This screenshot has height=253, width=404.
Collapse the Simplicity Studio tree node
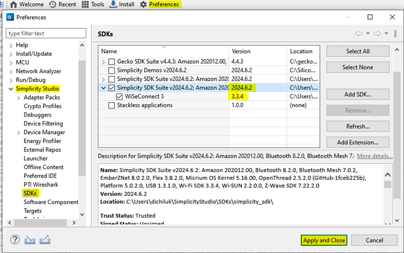[x=11, y=89]
